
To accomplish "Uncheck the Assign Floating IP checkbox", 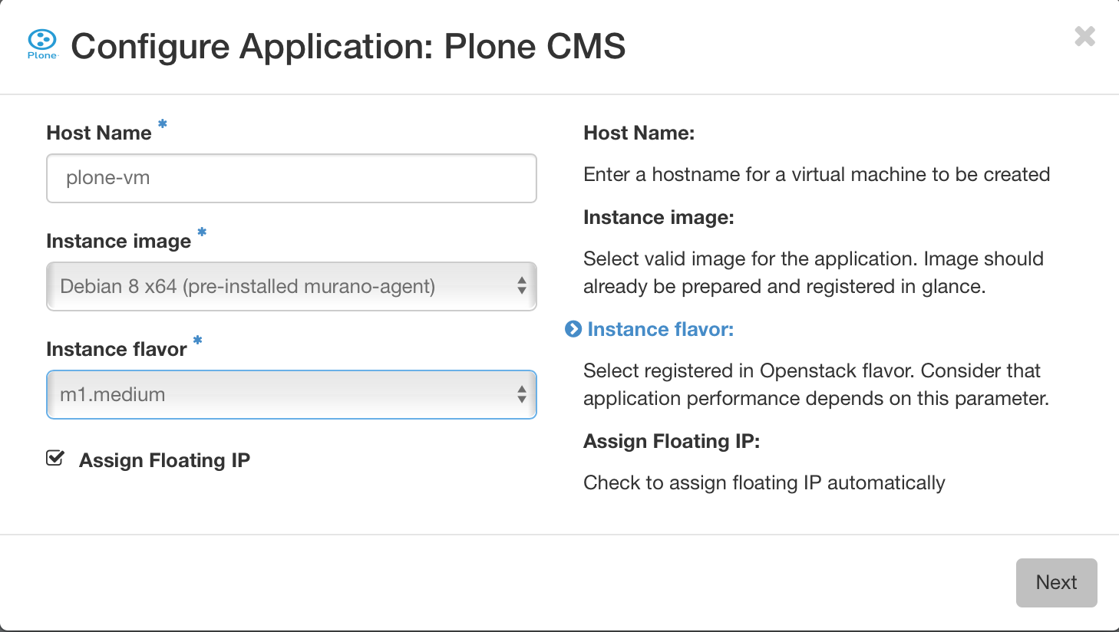I will click(x=55, y=459).
